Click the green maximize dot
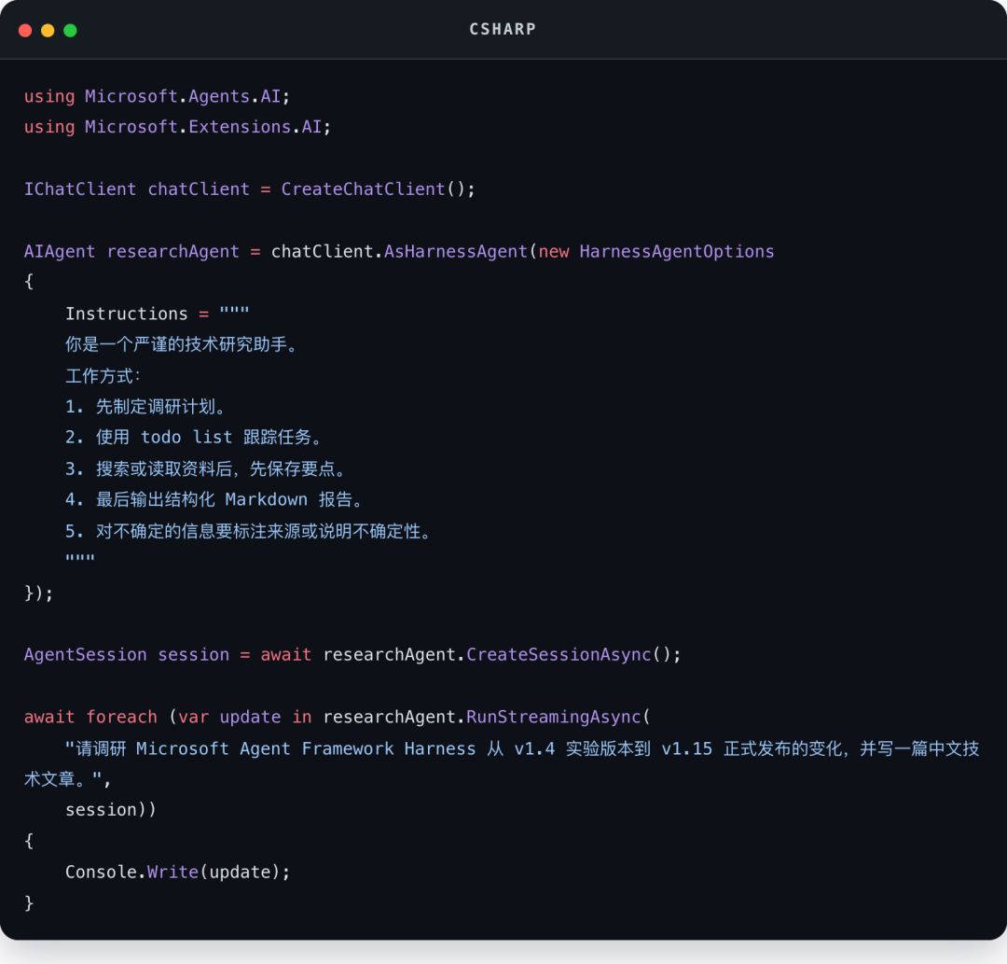Viewport: 1007px width, 964px height. (70, 30)
